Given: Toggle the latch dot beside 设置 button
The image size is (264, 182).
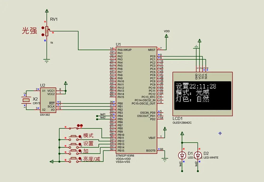Looking at the screenshot, I should point(80,144).
